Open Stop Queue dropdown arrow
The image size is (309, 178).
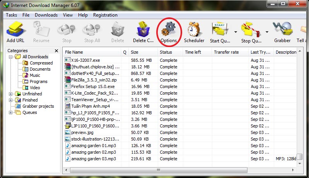pyautogui.click(x=267, y=32)
